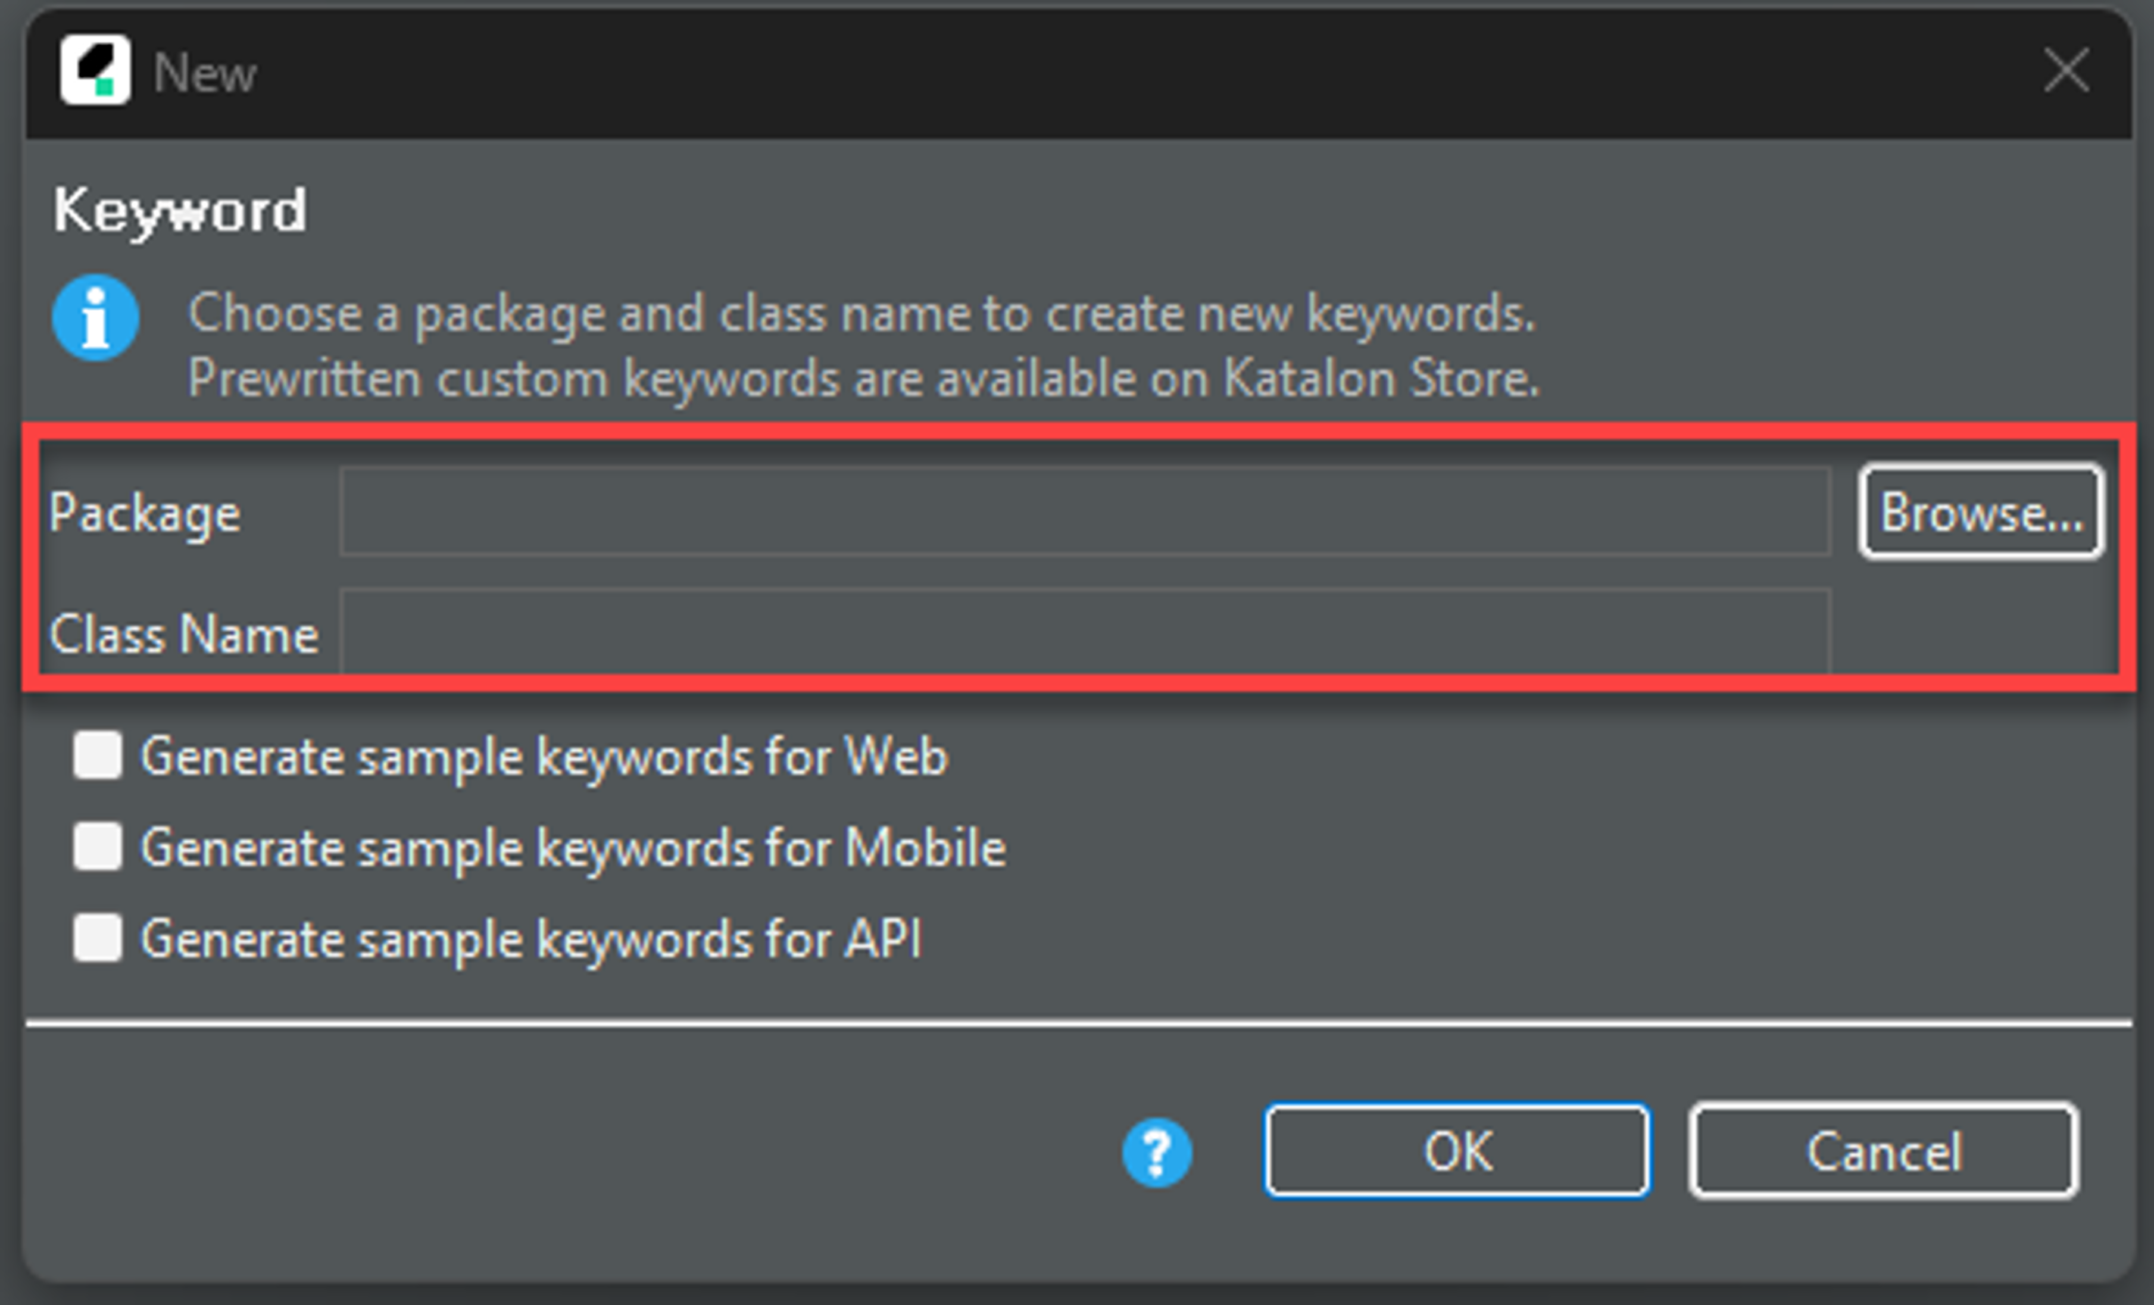Open help with the question mark icon

click(1157, 1152)
